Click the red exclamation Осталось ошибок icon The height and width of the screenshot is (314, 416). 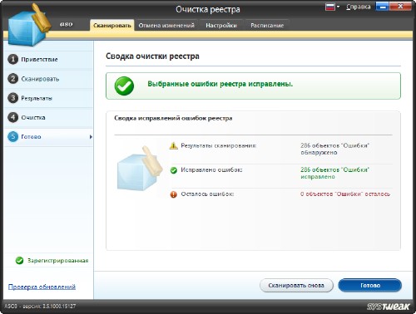174,194
